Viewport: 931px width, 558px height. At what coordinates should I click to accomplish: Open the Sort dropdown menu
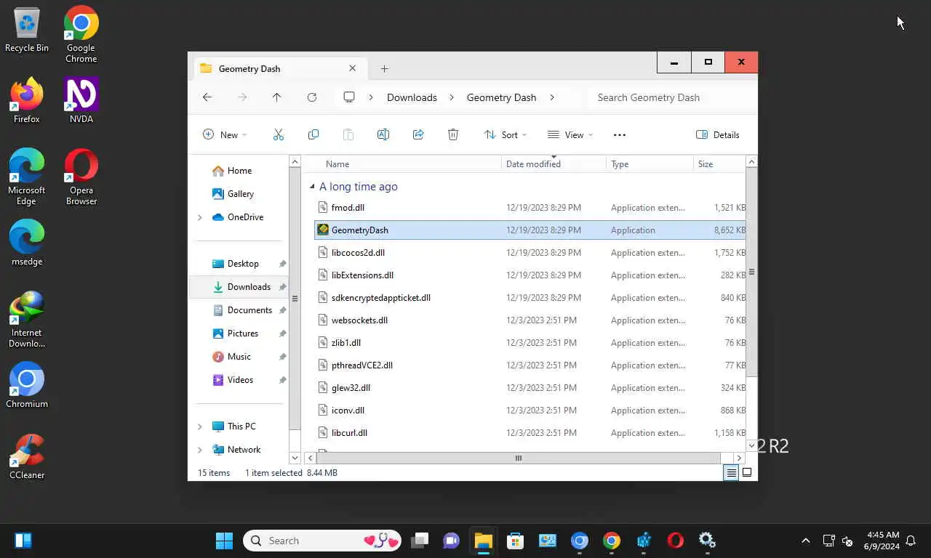tap(505, 134)
